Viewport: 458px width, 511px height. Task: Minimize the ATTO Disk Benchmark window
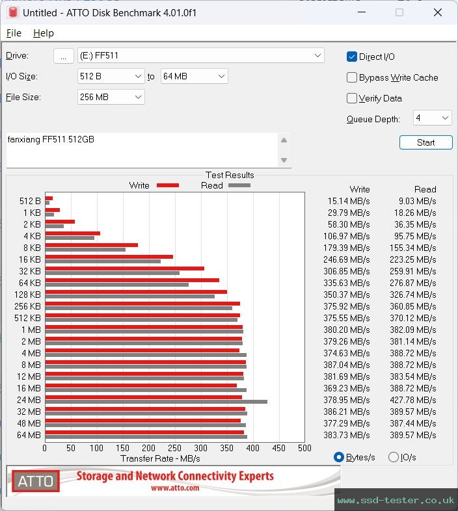[x=362, y=12]
